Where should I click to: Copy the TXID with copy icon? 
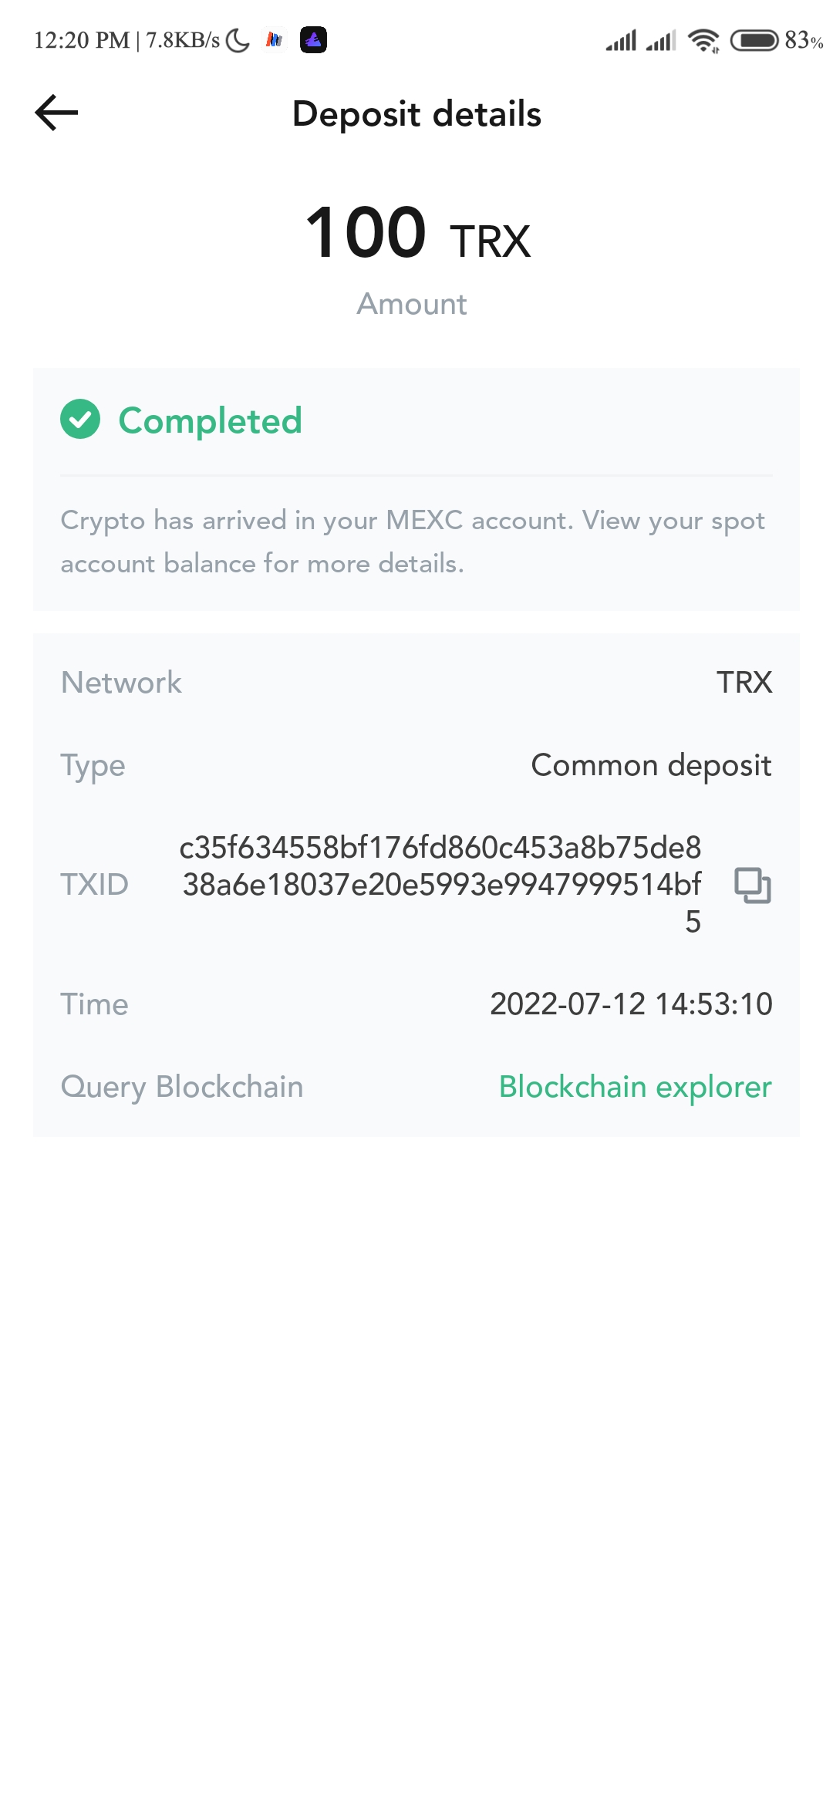pos(753,885)
